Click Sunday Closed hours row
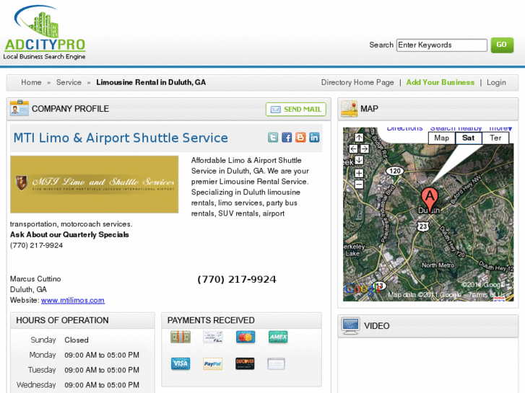The image size is (525, 393). pos(82,340)
